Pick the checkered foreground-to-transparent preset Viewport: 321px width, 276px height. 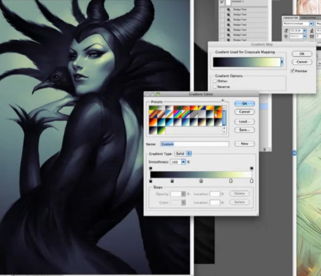pyautogui.click(x=161, y=108)
